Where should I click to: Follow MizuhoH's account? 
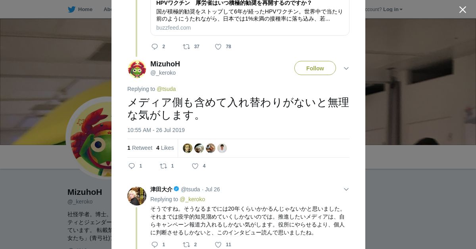pyautogui.click(x=315, y=68)
